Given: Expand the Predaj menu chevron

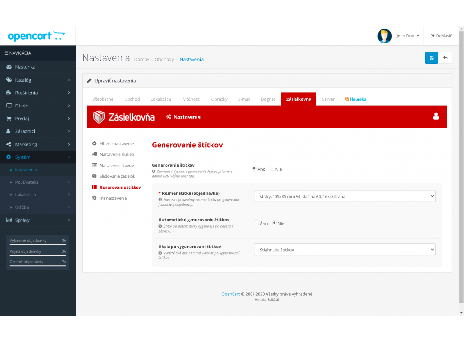Looking at the screenshot, I should (69, 118).
